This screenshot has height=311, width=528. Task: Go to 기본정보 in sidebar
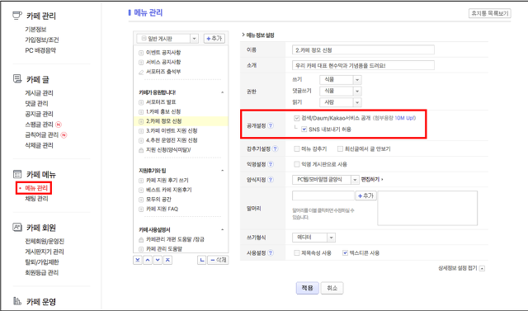[35, 30]
